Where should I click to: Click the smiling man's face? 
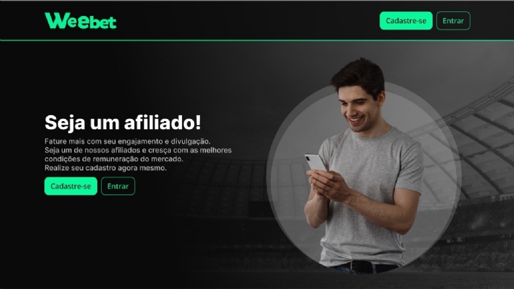[x=357, y=108]
